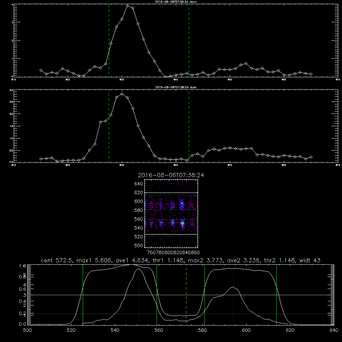342x342 pixels.
Task: Select solid green line near 525 in bottom plot
Action: click(x=83, y=294)
